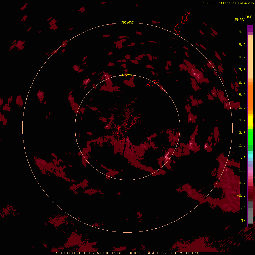Click the -1.3 scale label
255x255 pixels.
pos(241,208)
